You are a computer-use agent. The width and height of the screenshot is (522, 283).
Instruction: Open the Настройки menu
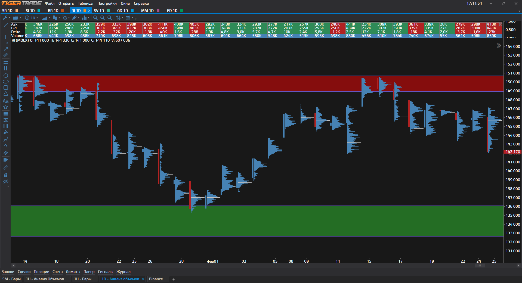click(107, 3)
